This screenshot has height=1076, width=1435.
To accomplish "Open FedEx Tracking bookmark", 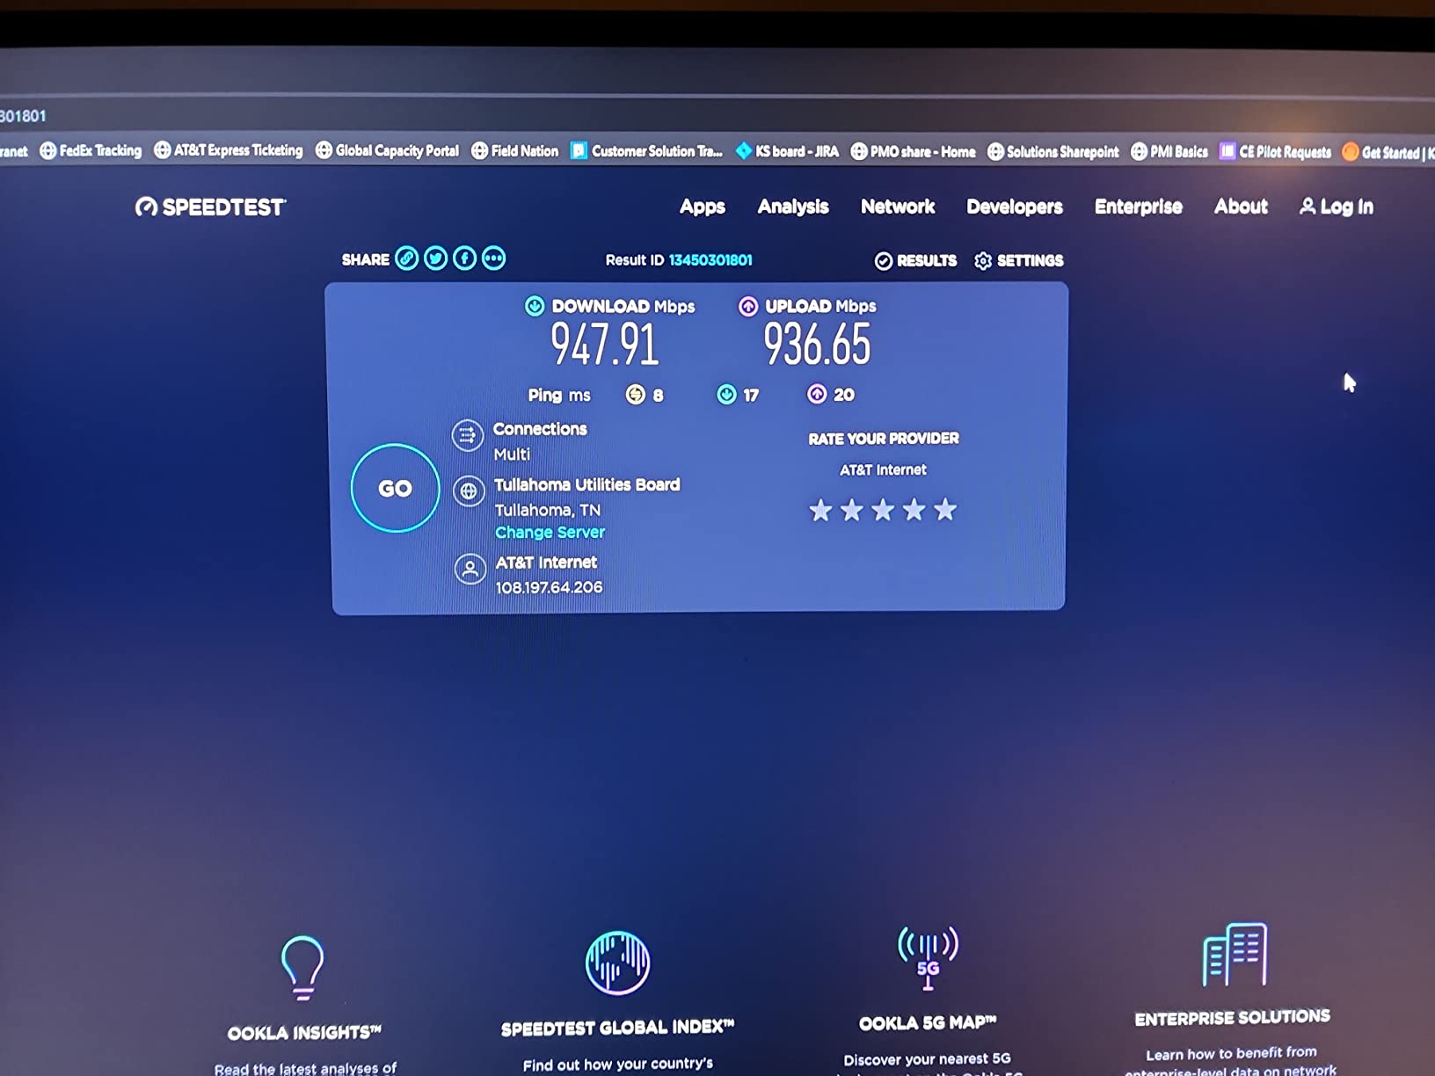I will click(x=91, y=150).
